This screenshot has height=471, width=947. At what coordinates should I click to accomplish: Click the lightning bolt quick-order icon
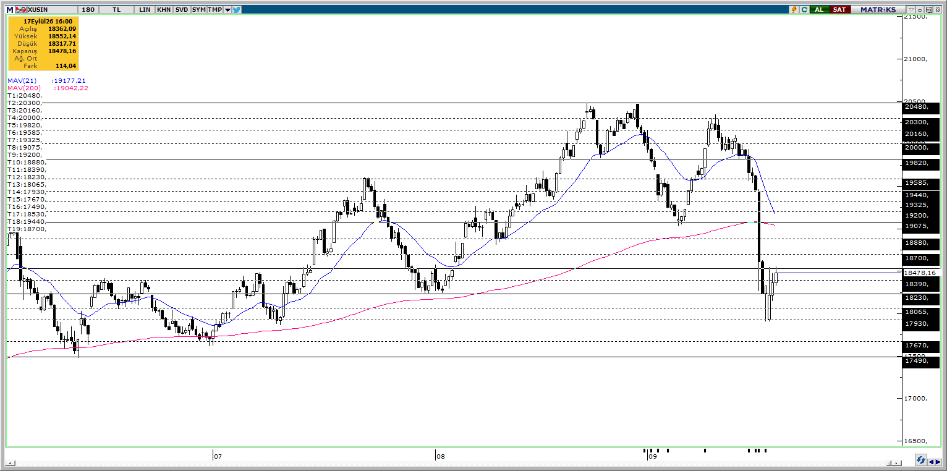click(x=794, y=10)
